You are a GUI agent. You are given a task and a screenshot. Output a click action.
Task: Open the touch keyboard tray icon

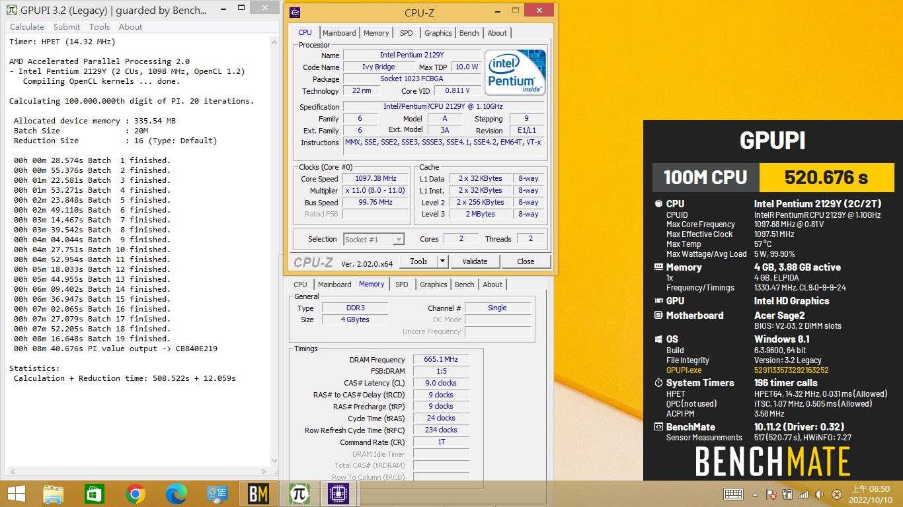(x=733, y=494)
